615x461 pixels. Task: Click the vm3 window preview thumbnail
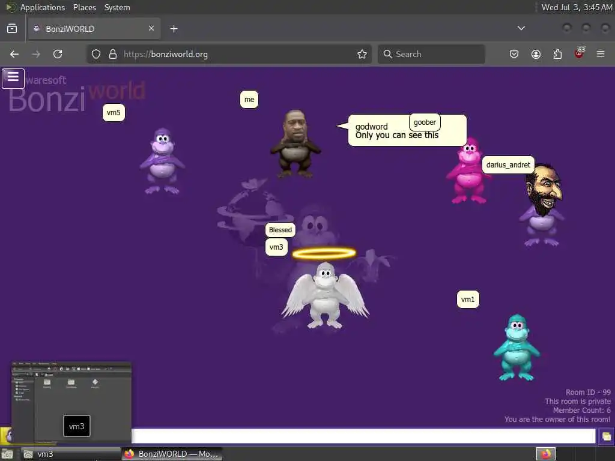point(71,403)
